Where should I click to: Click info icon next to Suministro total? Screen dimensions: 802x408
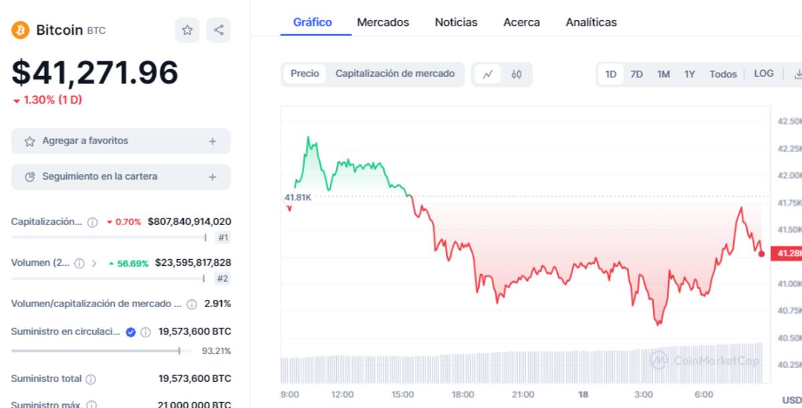(91, 379)
